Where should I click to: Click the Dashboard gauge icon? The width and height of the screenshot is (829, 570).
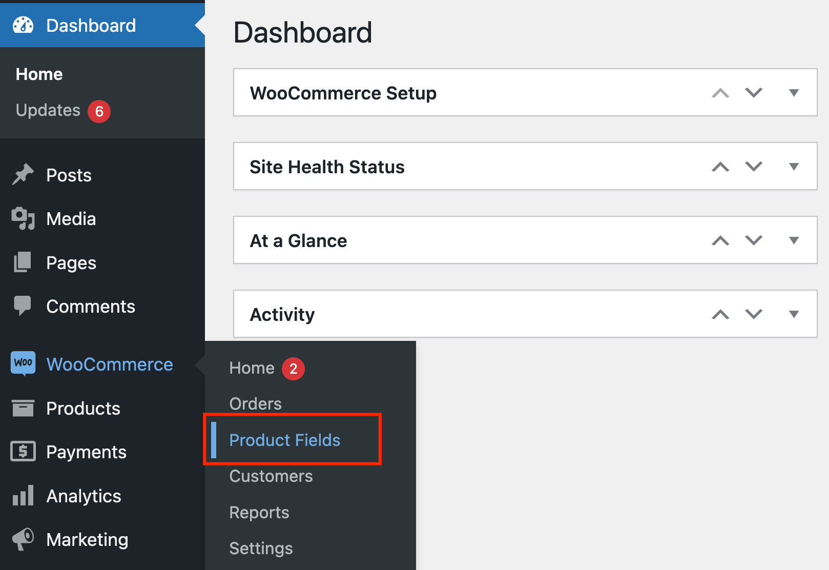click(23, 25)
